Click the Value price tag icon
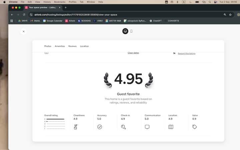This screenshot has width=240, height=150. tap(195, 127)
